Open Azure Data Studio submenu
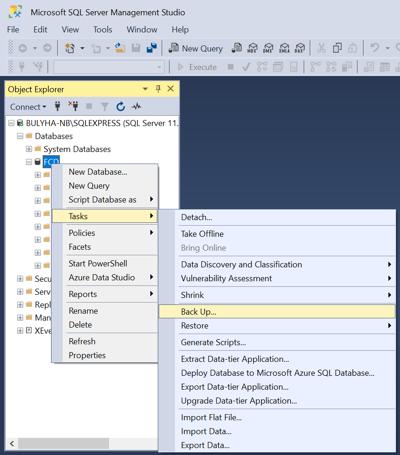 tap(105, 278)
